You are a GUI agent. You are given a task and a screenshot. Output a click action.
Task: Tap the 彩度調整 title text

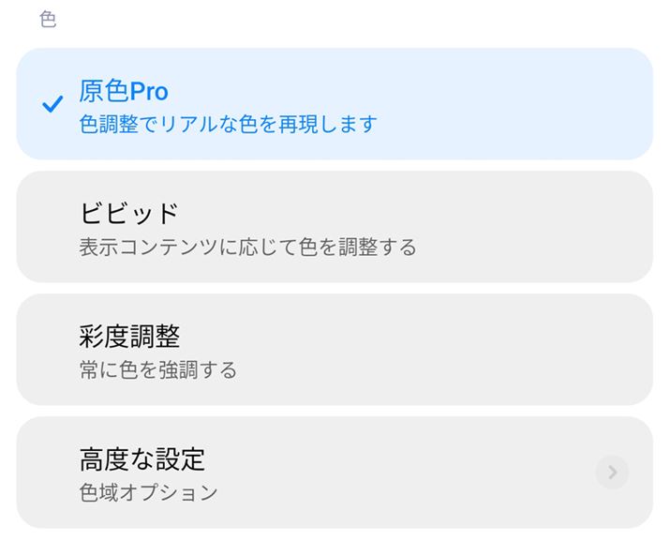click(129, 336)
